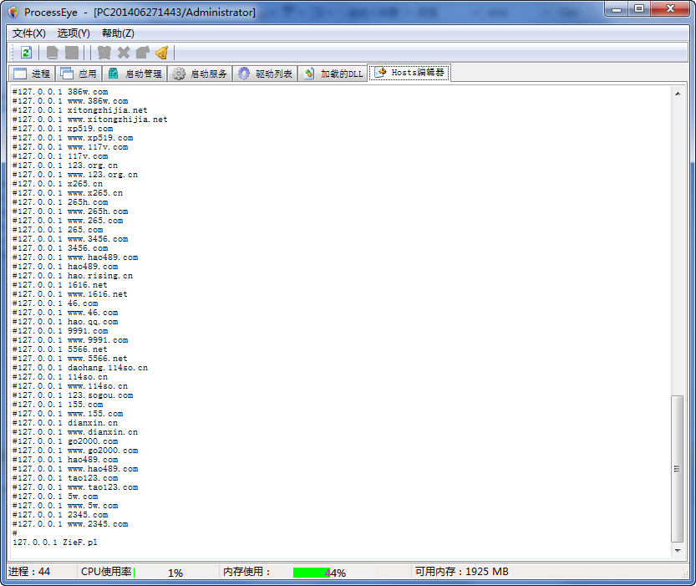Click the greyed icon before the X delete icon

[x=104, y=53]
